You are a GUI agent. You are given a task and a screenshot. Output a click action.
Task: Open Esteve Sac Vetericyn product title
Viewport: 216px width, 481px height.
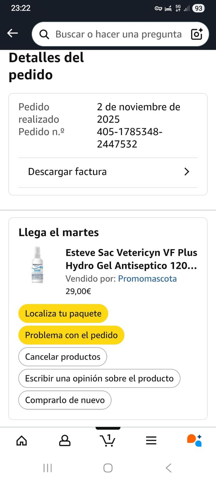point(131,259)
